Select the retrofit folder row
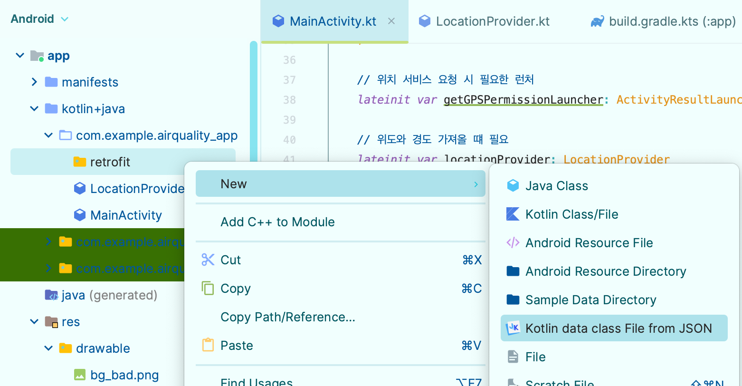Screen dimensions: 742x386 click(123, 162)
